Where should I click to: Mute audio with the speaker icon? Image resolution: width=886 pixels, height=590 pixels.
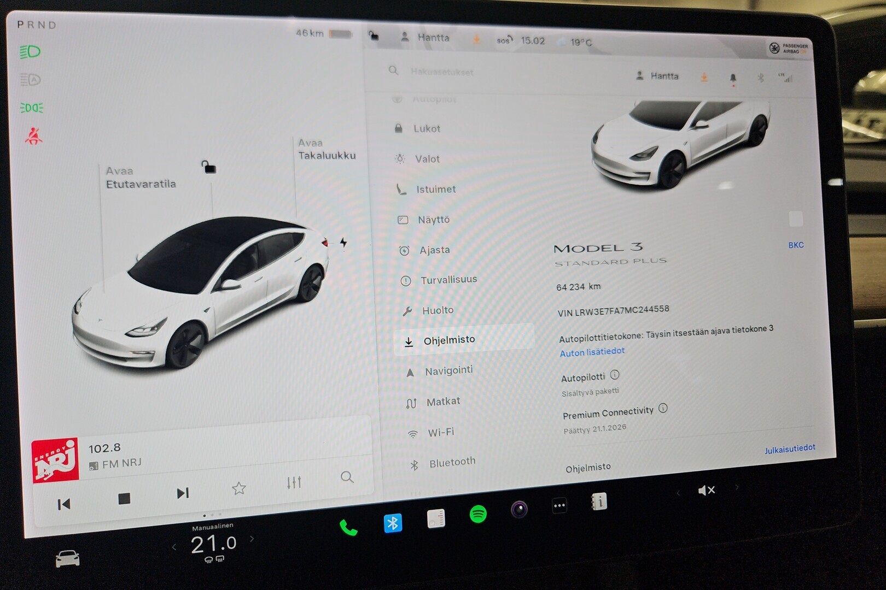click(x=706, y=490)
